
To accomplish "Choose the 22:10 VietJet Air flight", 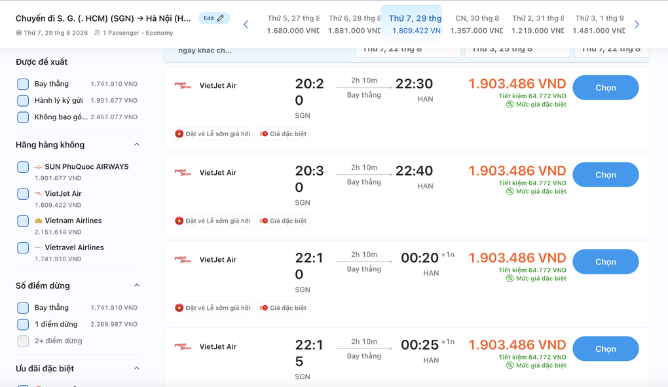I will coord(605,262).
